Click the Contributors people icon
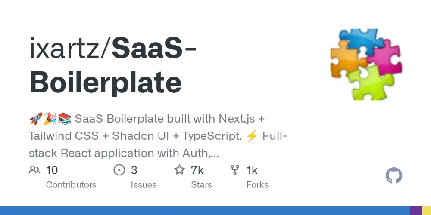Viewport: 431px width, 215px height. coord(34,170)
